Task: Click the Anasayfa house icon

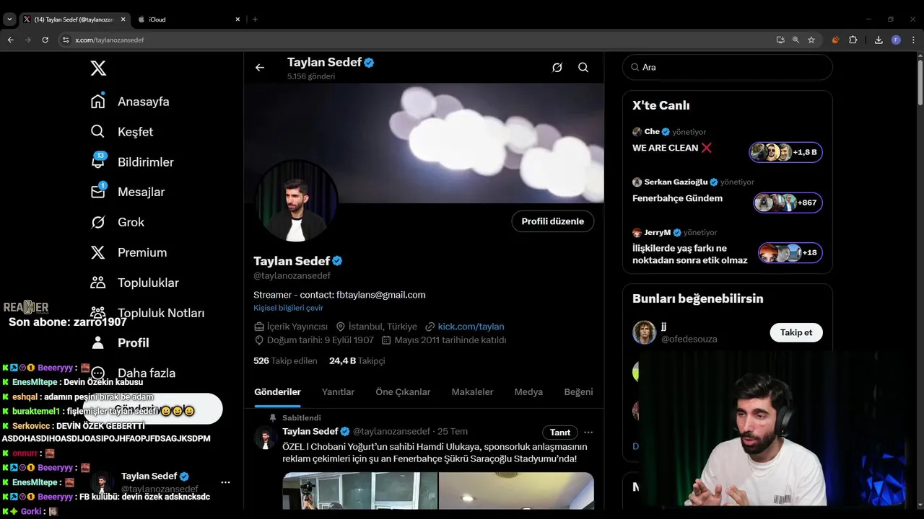Action: [98, 102]
